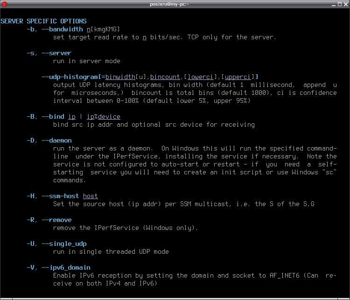Click the 'run the server as a daemon' line

[x=195, y=149]
